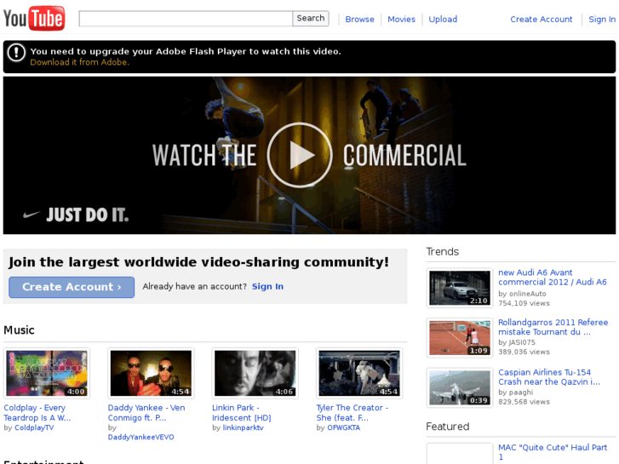619x464 pixels.
Task: Open the Coldplay Every Teardrop video thumbnail
Action: click(x=47, y=373)
